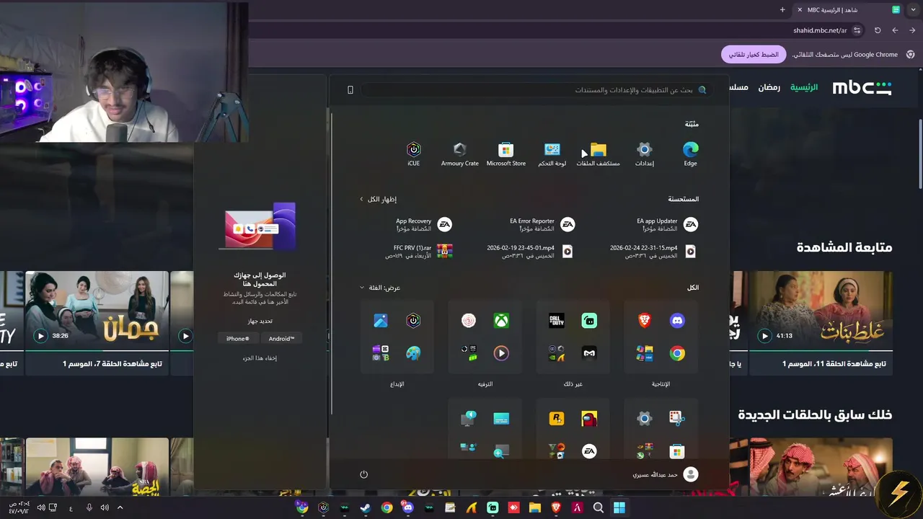Click the microphone icon in system tray

pos(89,507)
